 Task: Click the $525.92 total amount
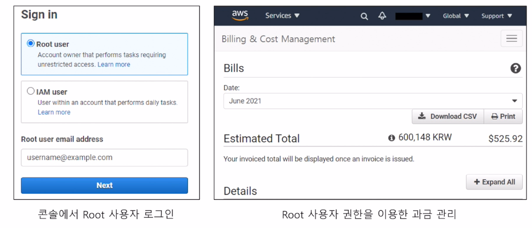pyautogui.click(x=505, y=139)
